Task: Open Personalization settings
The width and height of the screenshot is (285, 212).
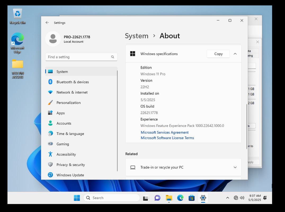Action: pyautogui.click(x=81, y=103)
